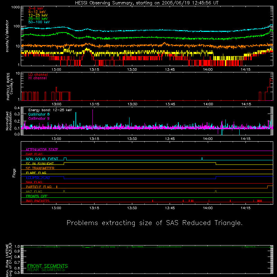
Task: Click the 0.7 tick on livetime axis
Action: (17, 262)
